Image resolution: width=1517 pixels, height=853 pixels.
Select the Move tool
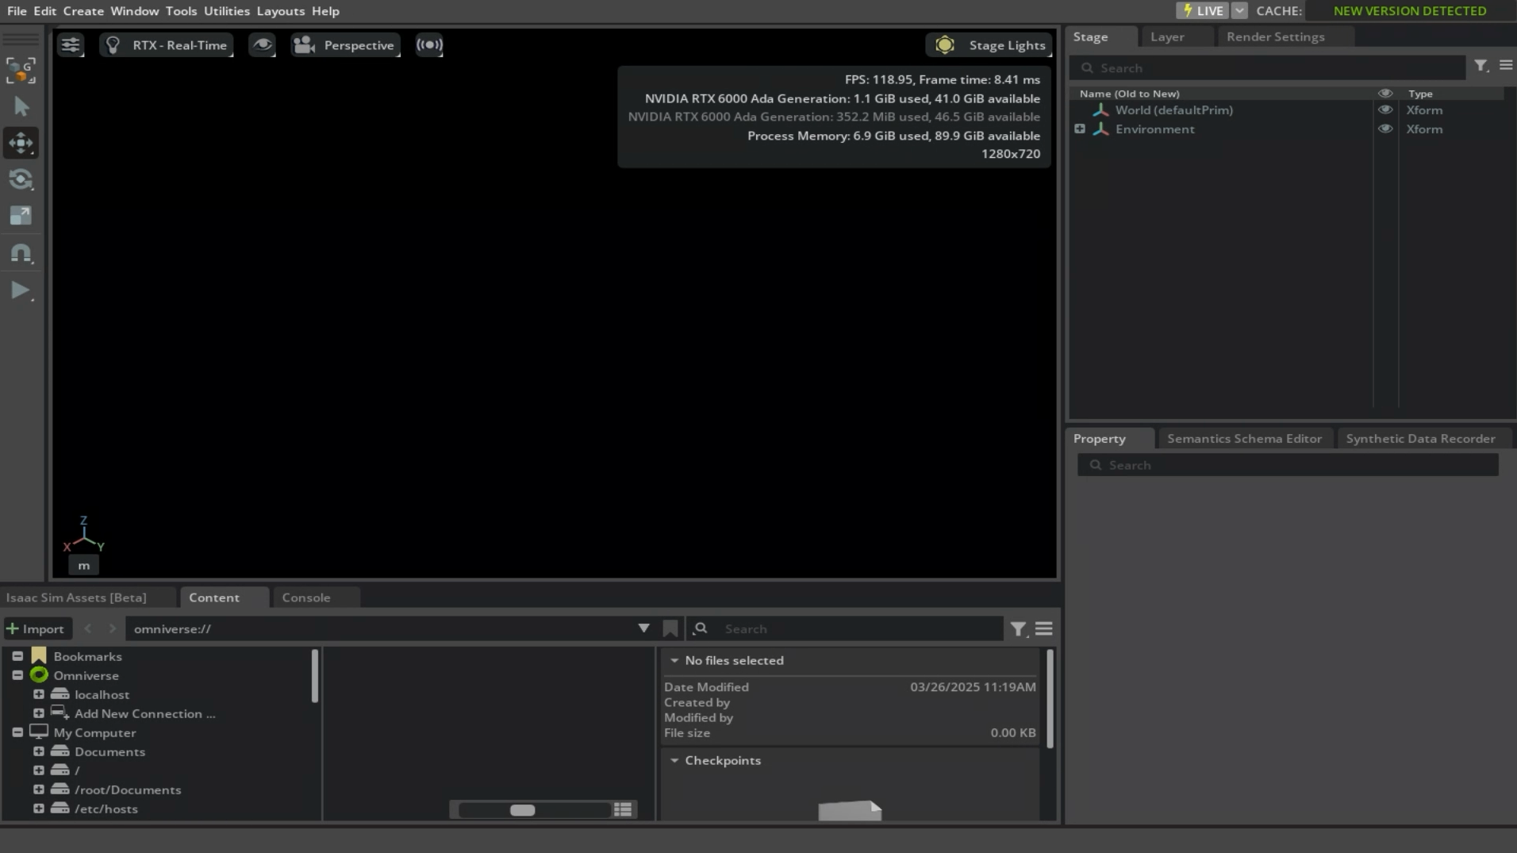coord(21,143)
